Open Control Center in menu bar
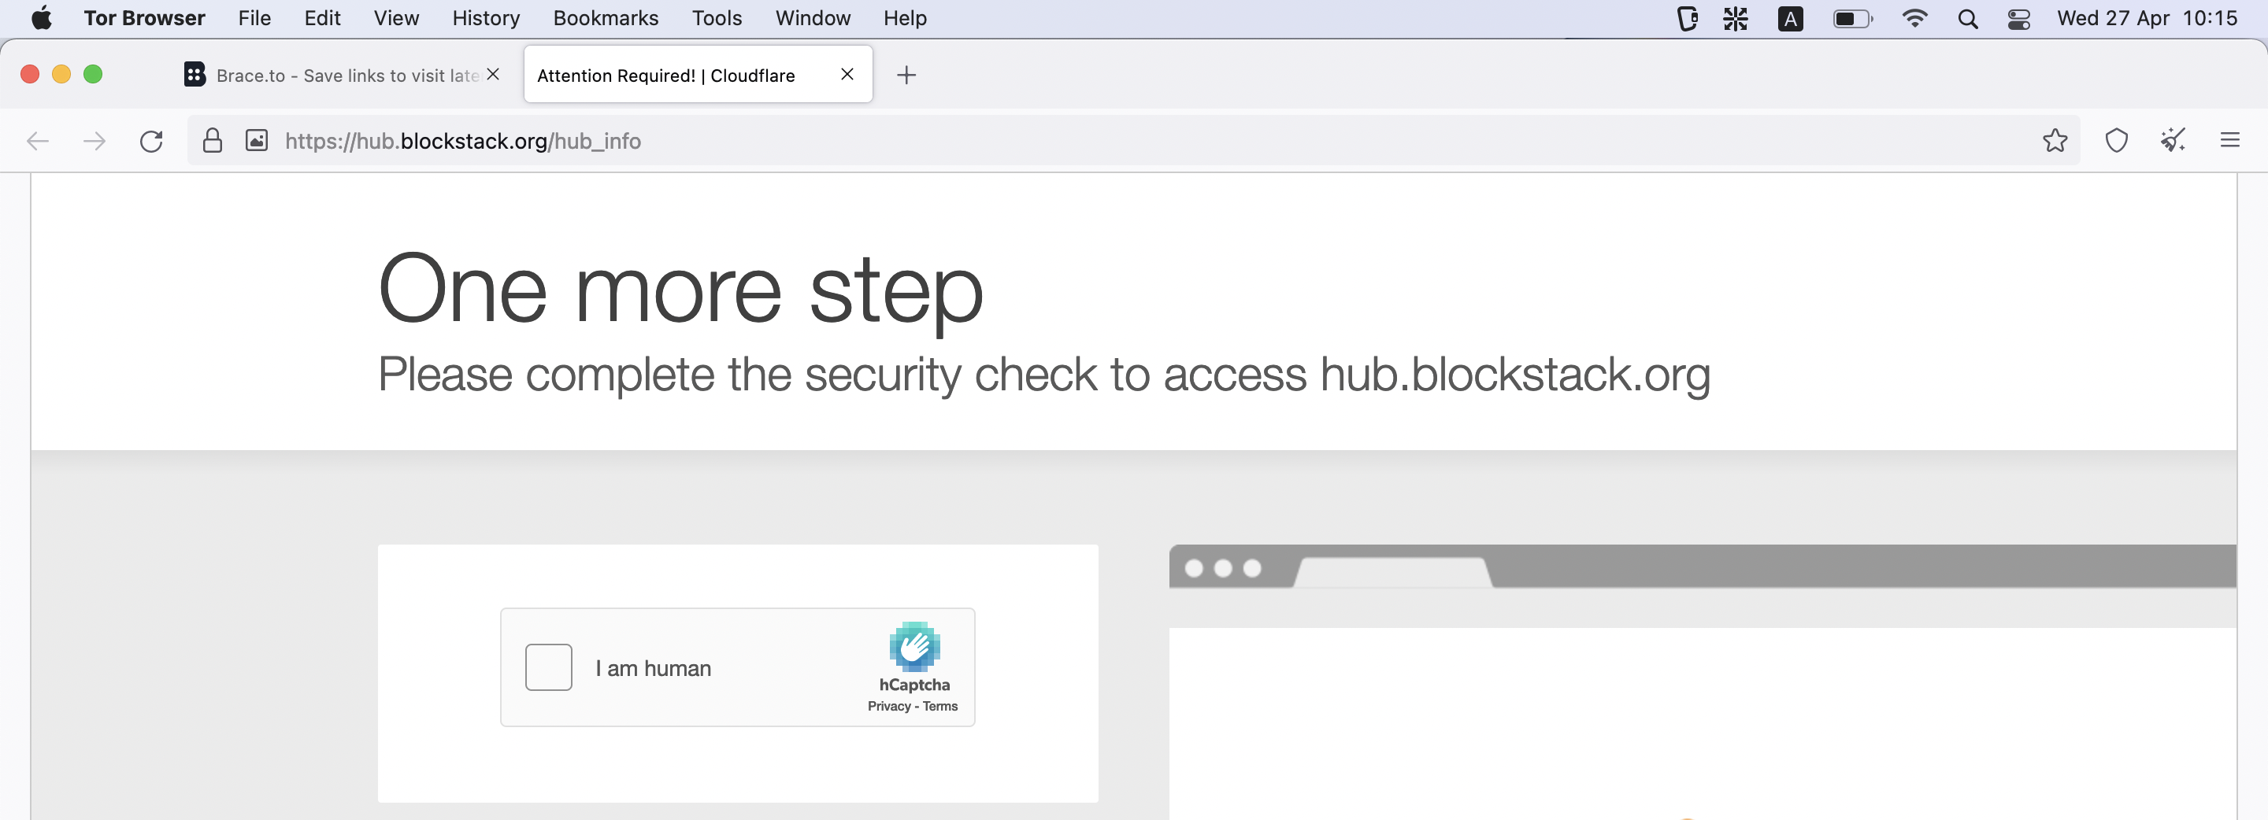Image resolution: width=2268 pixels, height=820 pixels. point(2018,18)
